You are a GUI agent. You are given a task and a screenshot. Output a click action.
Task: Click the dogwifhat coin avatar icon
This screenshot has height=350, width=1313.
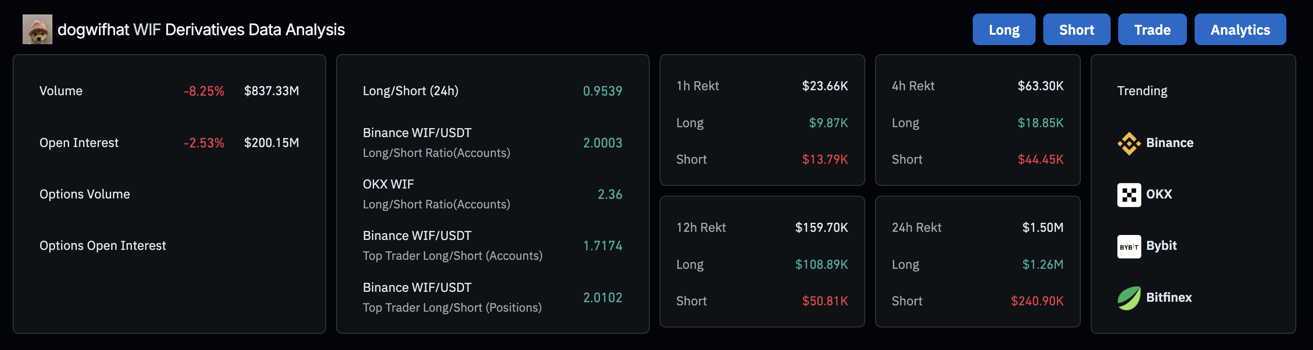pos(37,29)
